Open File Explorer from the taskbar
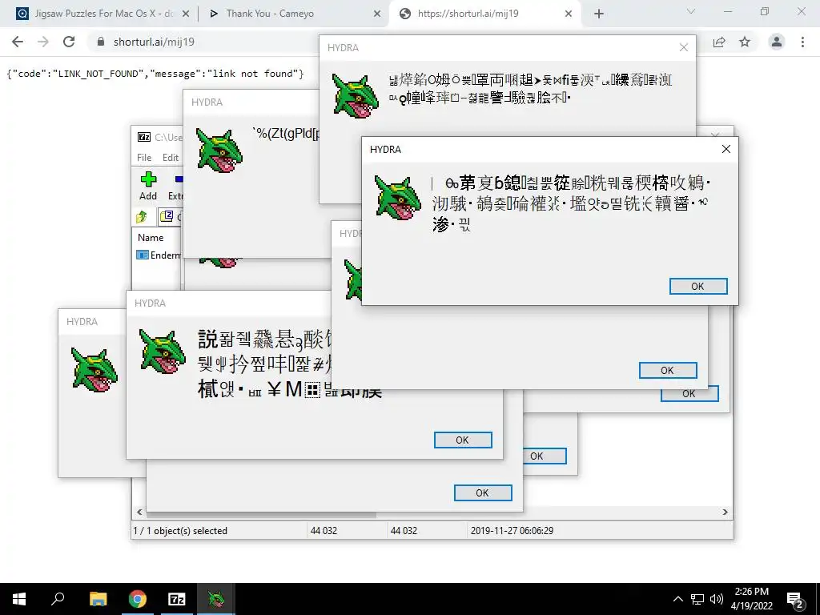 [98, 599]
